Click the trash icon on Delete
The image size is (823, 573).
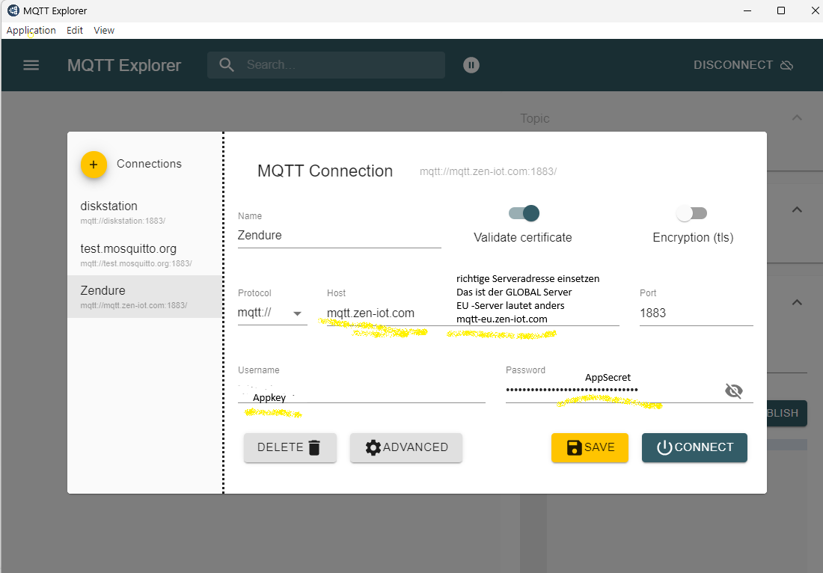click(314, 447)
